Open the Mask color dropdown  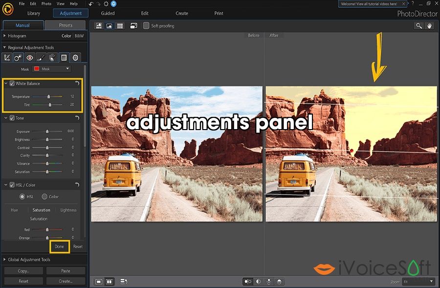tap(52, 69)
